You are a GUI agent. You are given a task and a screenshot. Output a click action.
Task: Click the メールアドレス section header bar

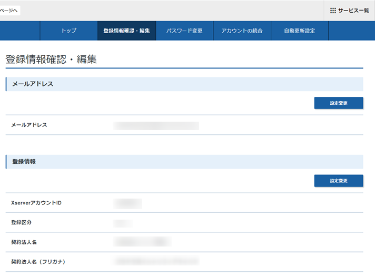(x=184, y=84)
